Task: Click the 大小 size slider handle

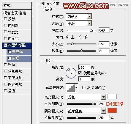Action: (72, 44)
